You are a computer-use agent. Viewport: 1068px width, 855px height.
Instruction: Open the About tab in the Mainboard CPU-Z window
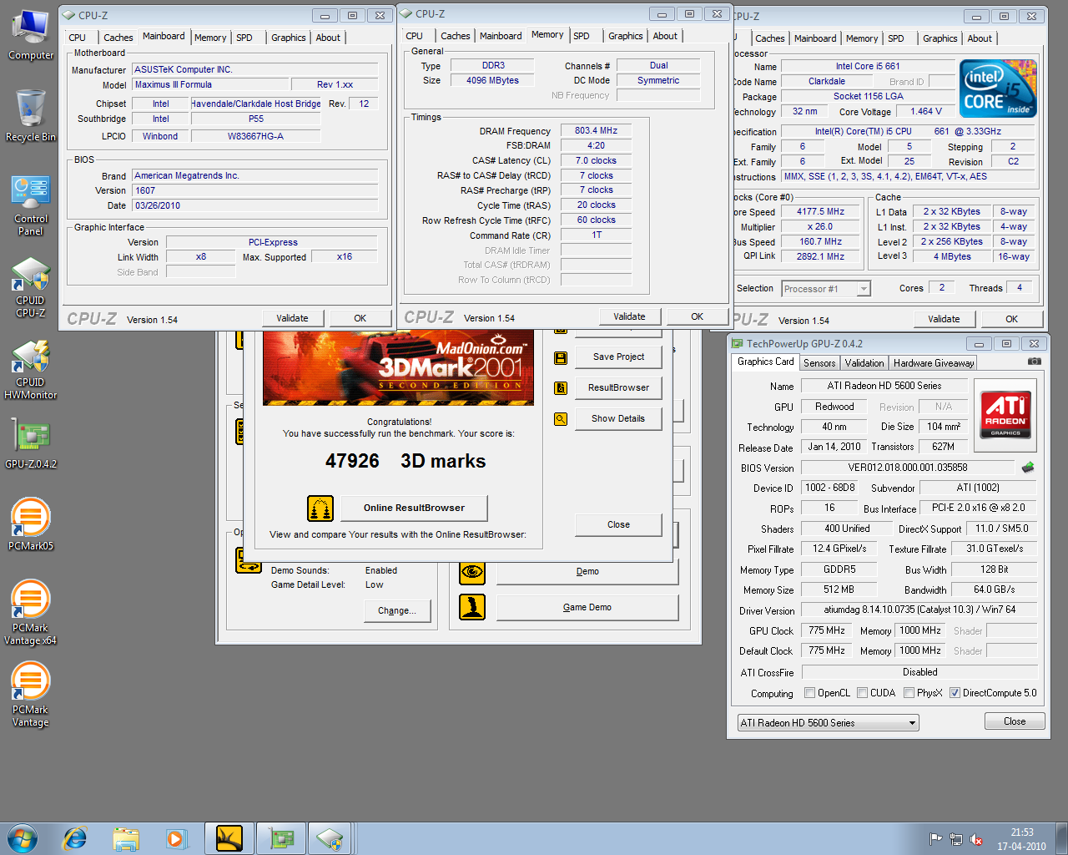tap(328, 38)
